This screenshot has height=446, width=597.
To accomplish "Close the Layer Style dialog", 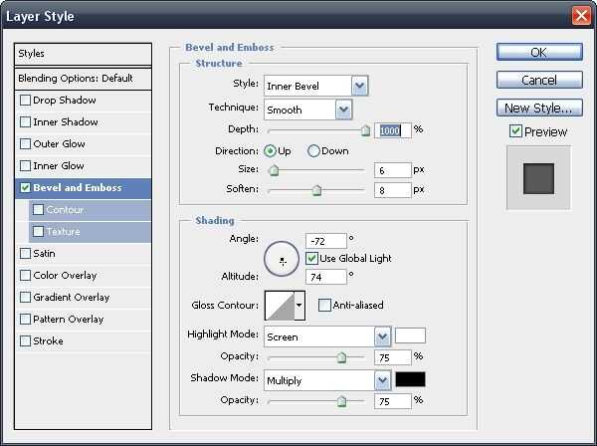I will point(581,16).
